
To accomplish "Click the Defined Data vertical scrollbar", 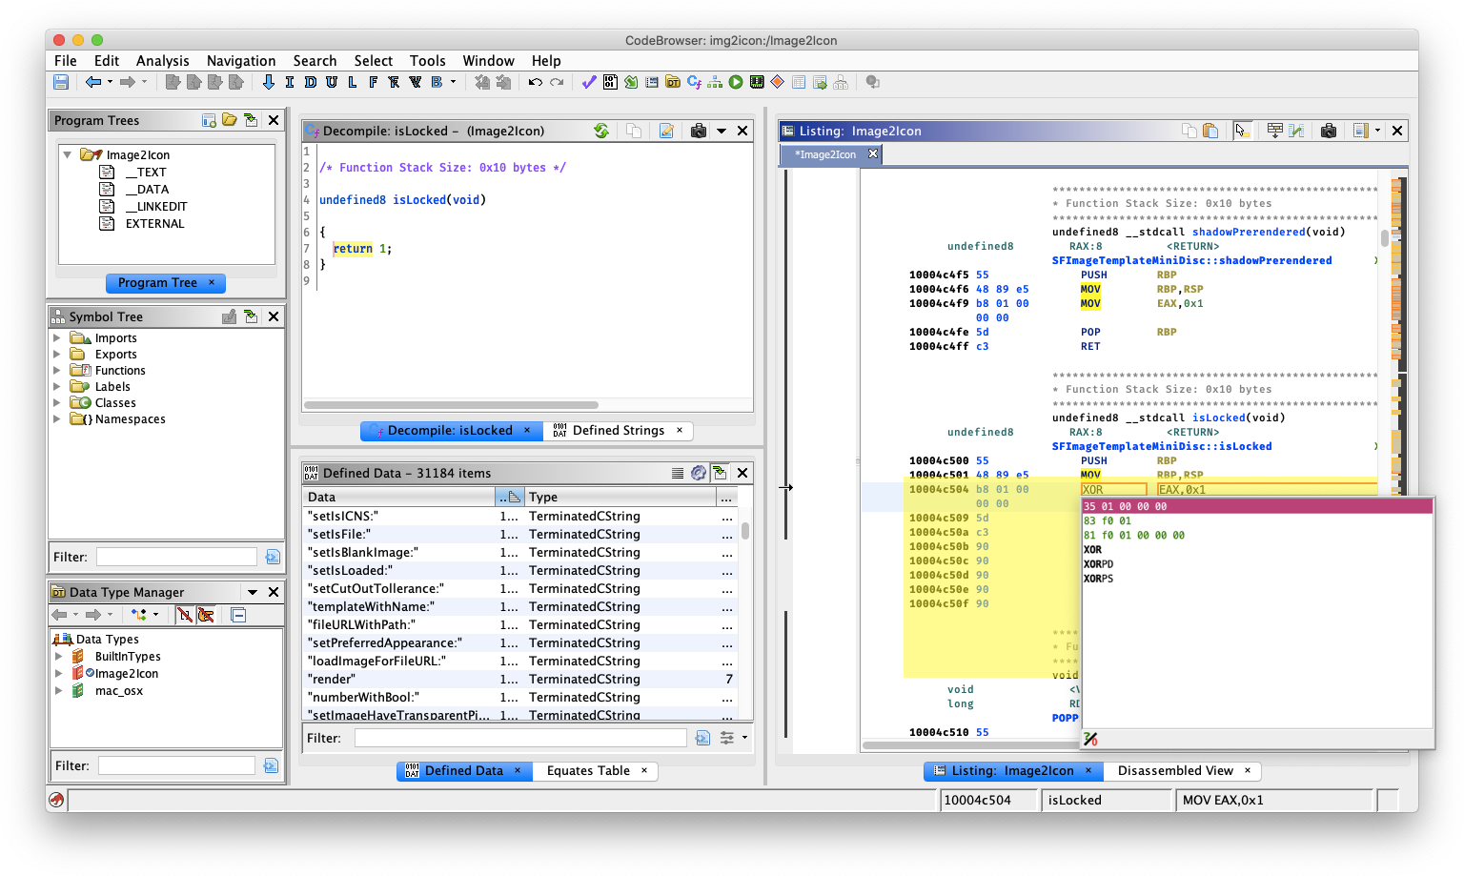I will coord(745,531).
